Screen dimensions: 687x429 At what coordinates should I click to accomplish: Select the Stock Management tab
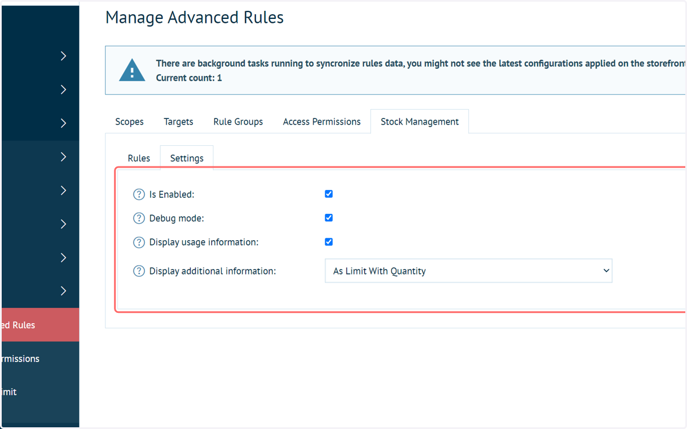(x=420, y=122)
